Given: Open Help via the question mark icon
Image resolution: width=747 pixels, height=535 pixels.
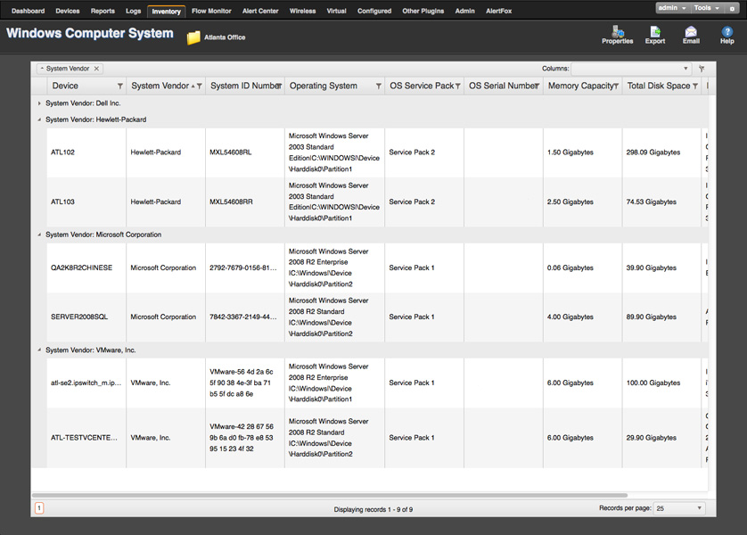Looking at the screenshot, I should pos(726,34).
